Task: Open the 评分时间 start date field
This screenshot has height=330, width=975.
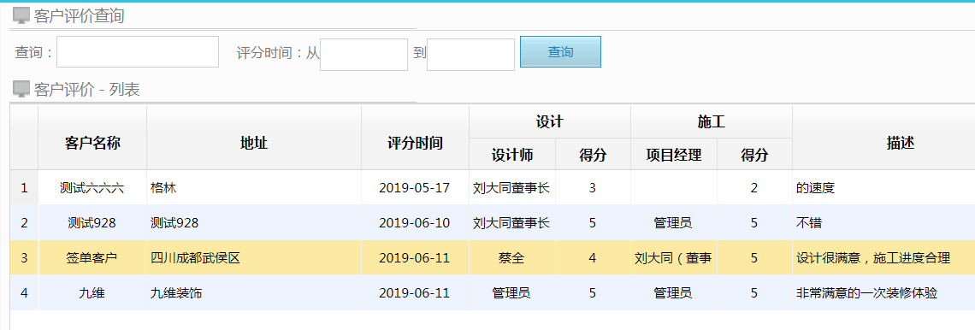Action: pyautogui.click(x=363, y=55)
